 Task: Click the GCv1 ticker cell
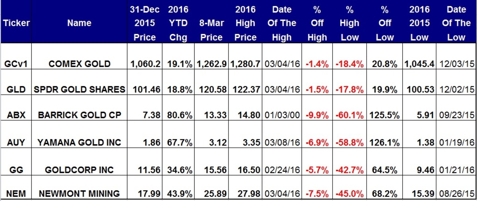pos(16,64)
